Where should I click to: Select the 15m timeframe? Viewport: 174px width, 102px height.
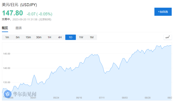[x=28, y=37]
